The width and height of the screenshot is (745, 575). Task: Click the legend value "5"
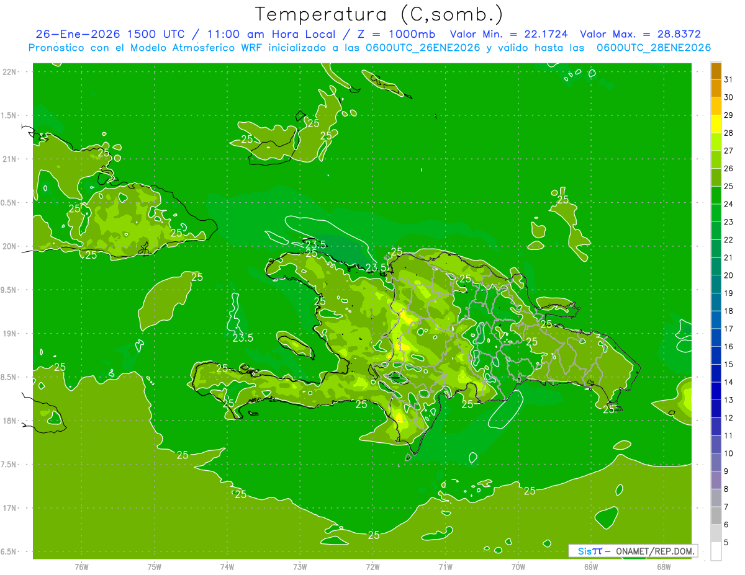(726, 542)
